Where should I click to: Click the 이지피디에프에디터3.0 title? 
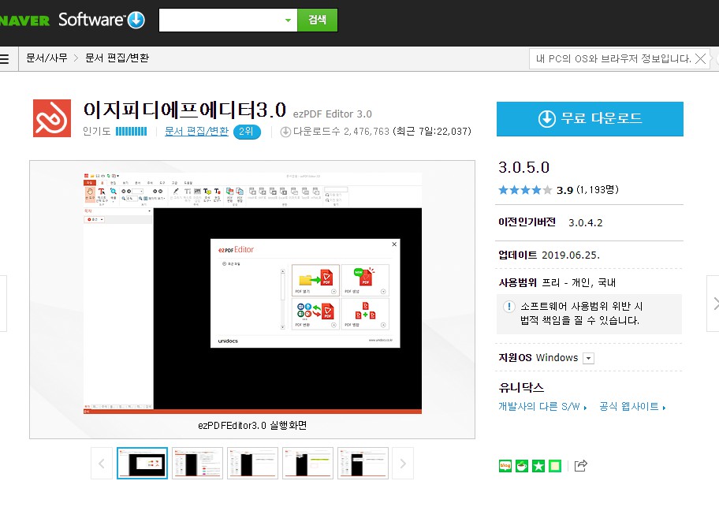[184, 110]
